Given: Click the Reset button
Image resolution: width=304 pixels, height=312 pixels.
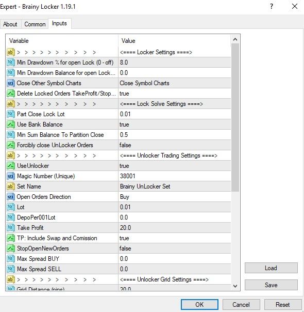Looking at the screenshot, I should (x=283, y=305).
